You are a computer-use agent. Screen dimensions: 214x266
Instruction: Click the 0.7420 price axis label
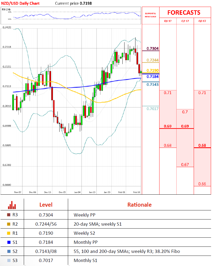click(x=7, y=27)
